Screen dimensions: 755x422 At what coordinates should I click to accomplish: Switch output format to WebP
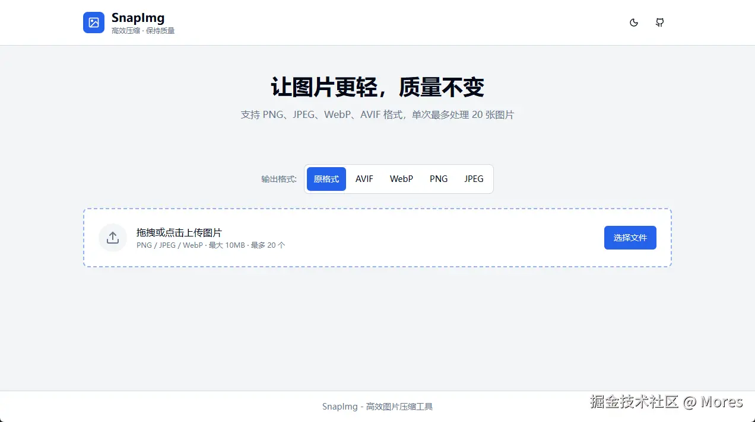[x=401, y=178]
